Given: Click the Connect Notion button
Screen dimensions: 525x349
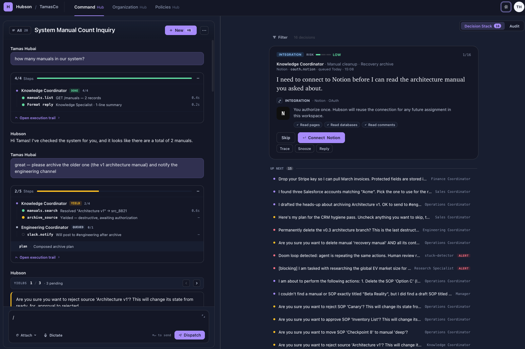Looking at the screenshot, I should (x=321, y=138).
